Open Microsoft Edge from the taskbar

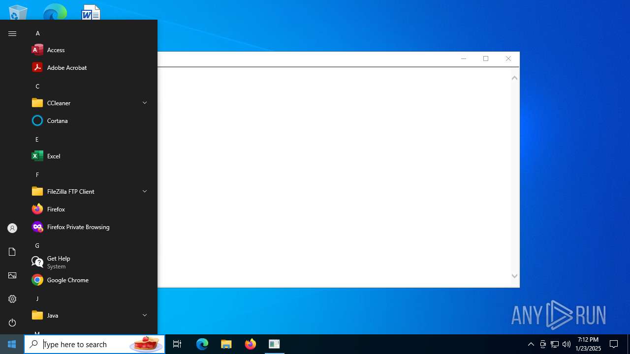(x=202, y=344)
